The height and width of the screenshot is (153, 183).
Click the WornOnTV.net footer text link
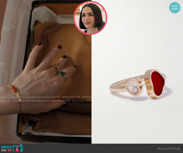click(169, 148)
